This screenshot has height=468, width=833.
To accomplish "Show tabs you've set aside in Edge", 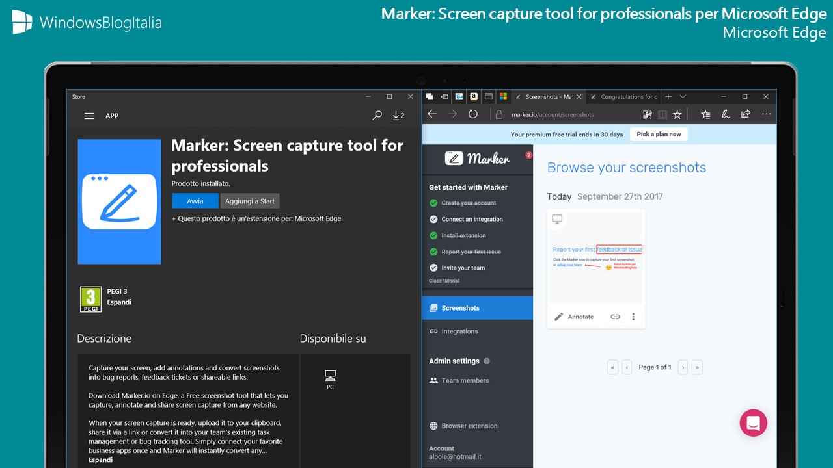I will [x=430, y=96].
